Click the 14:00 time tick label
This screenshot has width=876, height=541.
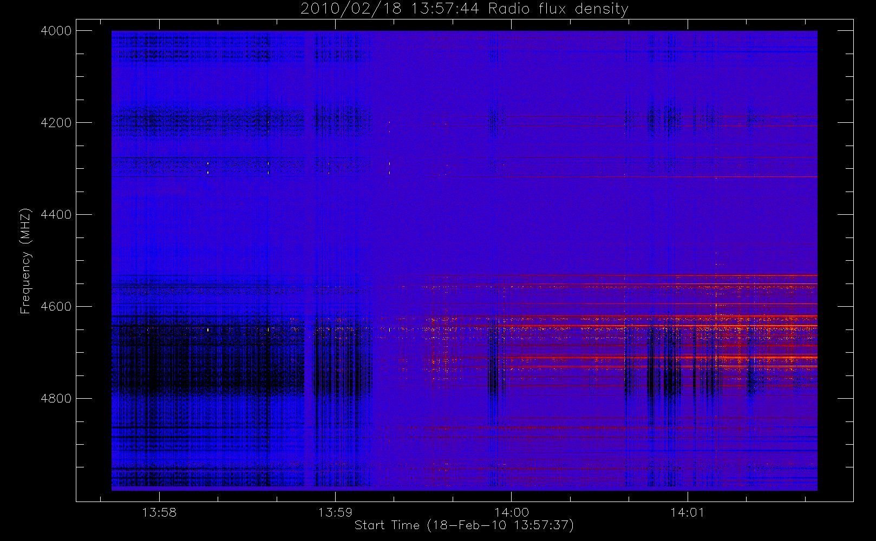pos(512,512)
